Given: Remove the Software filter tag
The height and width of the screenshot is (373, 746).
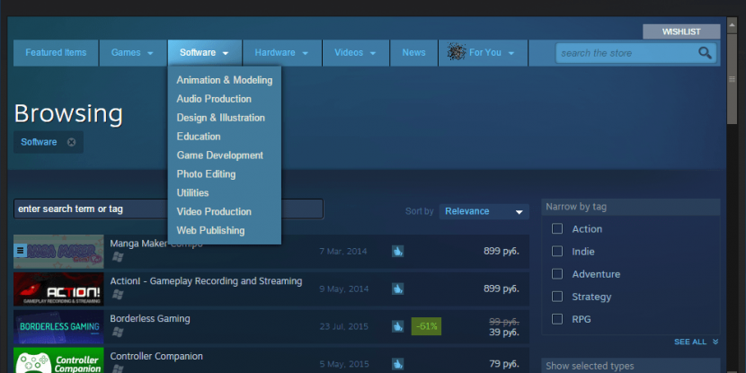Looking at the screenshot, I should coord(71,142).
